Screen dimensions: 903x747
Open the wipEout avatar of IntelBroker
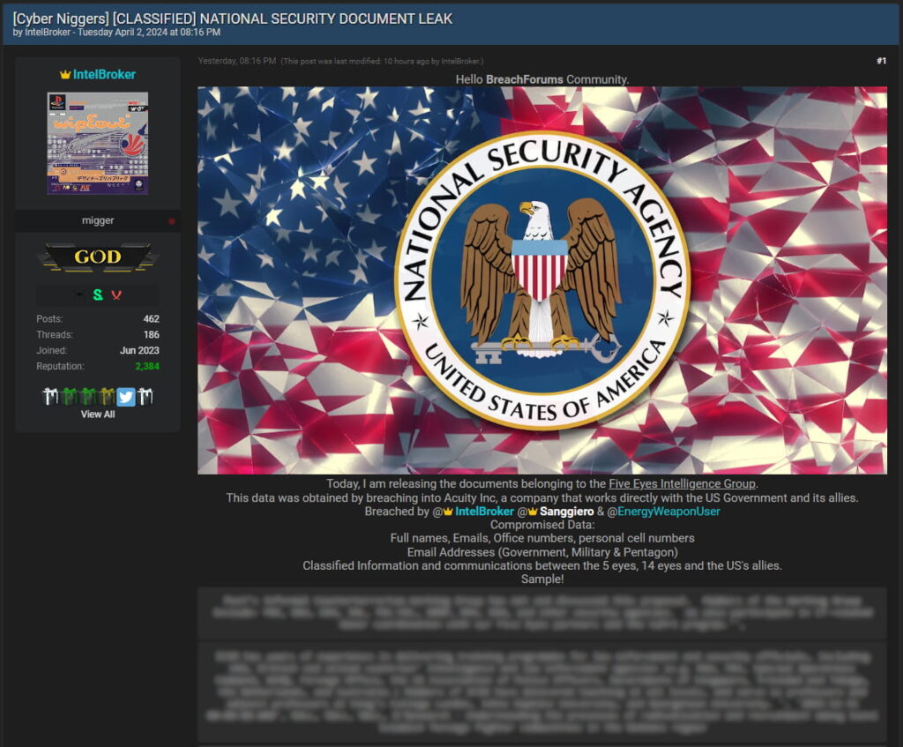pos(97,144)
